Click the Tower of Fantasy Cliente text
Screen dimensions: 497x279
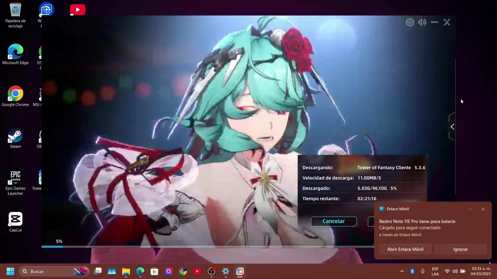(x=384, y=168)
